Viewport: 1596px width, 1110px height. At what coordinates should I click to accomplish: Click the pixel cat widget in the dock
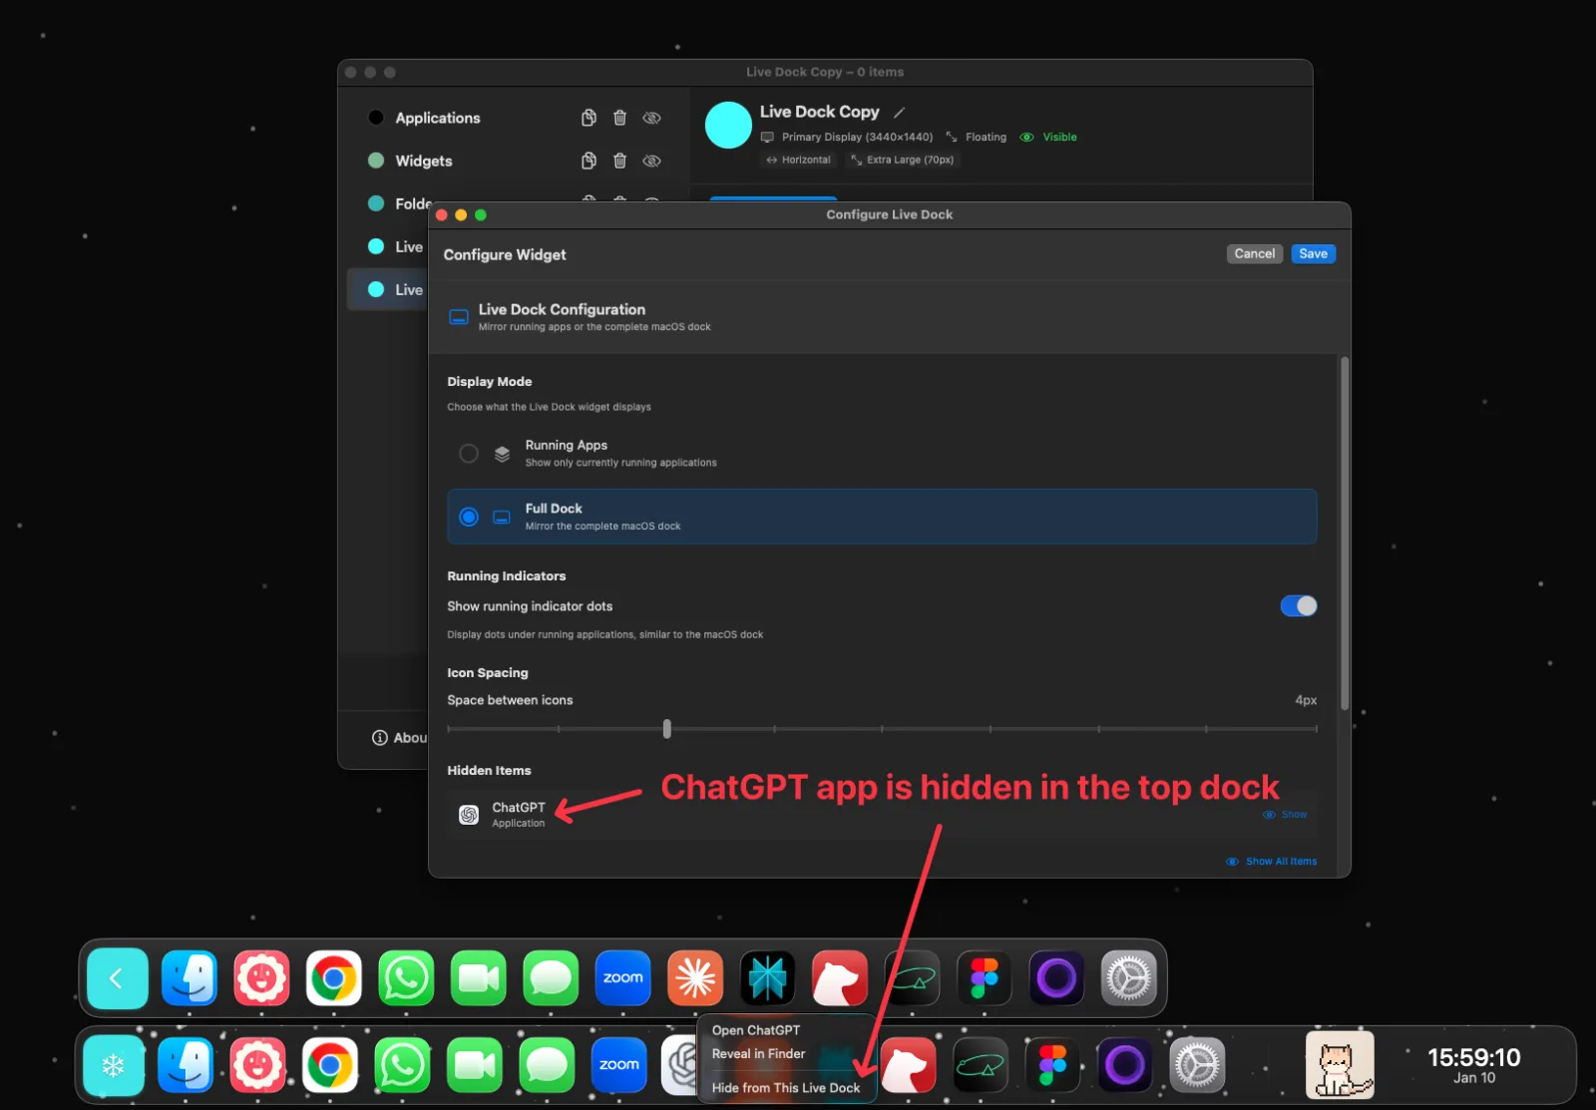click(1340, 1065)
